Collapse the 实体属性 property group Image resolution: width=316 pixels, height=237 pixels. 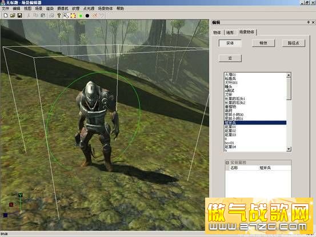[x=227, y=163]
